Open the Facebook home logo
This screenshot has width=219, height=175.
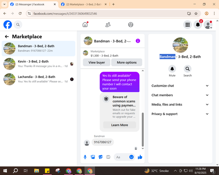[x=7, y=24]
